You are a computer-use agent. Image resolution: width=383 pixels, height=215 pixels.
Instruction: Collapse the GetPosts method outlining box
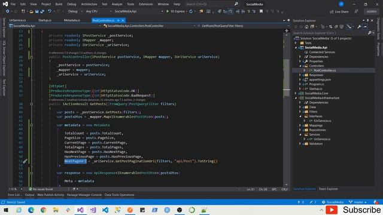32,104
